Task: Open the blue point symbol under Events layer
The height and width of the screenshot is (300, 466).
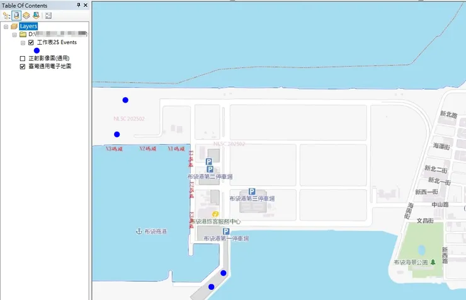Action: pyautogui.click(x=37, y=50)
